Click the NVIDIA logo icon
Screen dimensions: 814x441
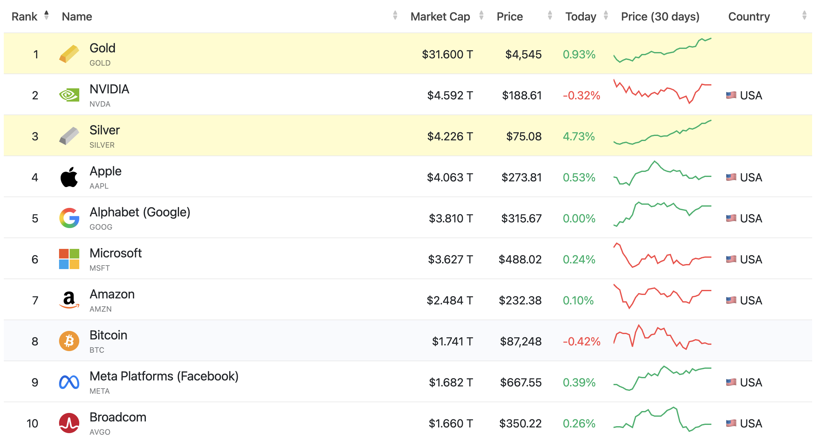coord(69,95)
